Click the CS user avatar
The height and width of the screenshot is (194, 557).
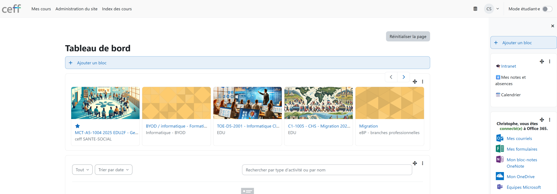click(x=489, y=9)
